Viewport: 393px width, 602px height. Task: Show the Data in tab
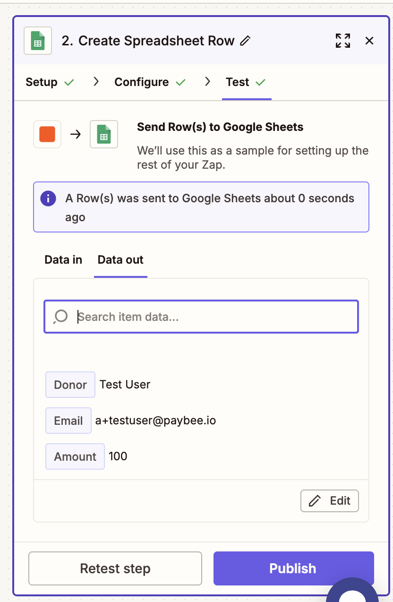pyautogui.click(x=63, y=260)
